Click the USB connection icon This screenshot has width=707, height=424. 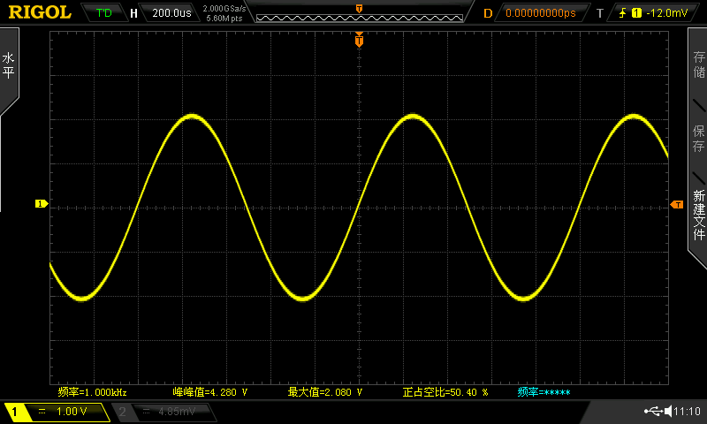point(653,411)
